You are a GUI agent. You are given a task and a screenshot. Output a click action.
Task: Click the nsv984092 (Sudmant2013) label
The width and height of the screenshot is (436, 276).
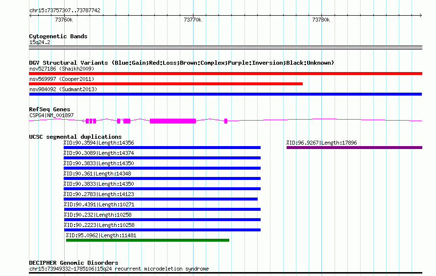coord(63,89)
